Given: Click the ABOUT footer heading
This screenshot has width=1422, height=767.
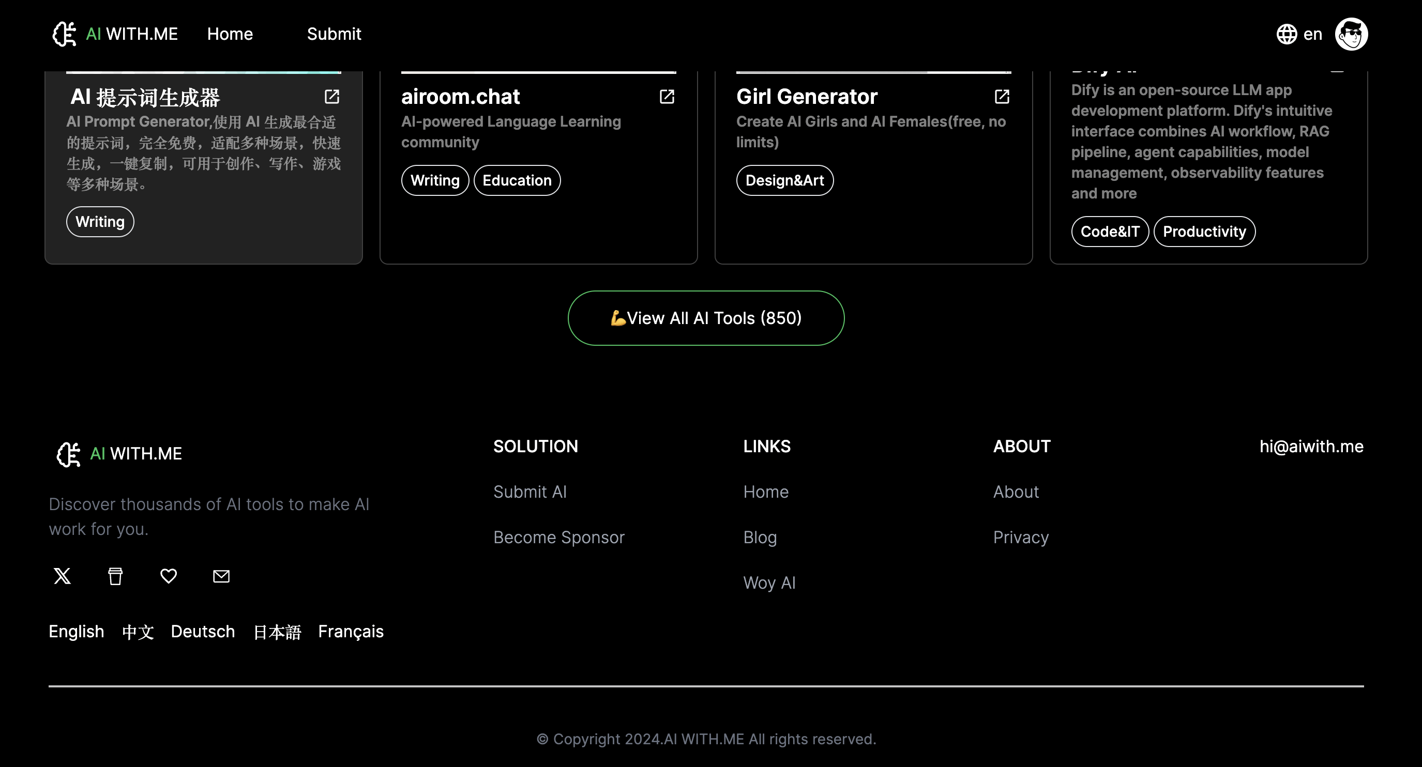Looking at the screenshot, I should coord(1022,447).
